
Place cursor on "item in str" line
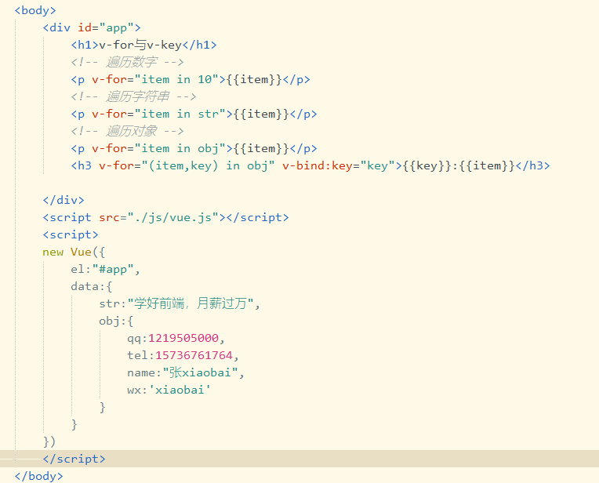click(x=194, y=114)
